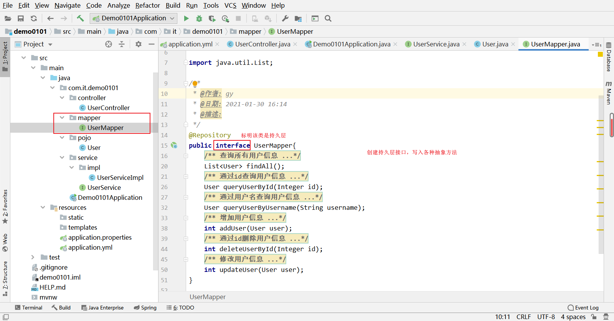614x321 pixels.
Task: Click the Synchronize refresh toolbar icon
Action: pos(34,18)
